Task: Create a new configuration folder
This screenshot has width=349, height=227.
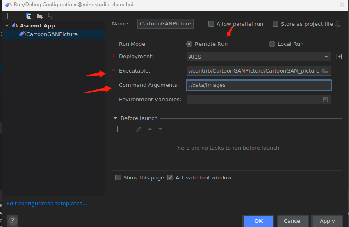Action: point(39,16)
